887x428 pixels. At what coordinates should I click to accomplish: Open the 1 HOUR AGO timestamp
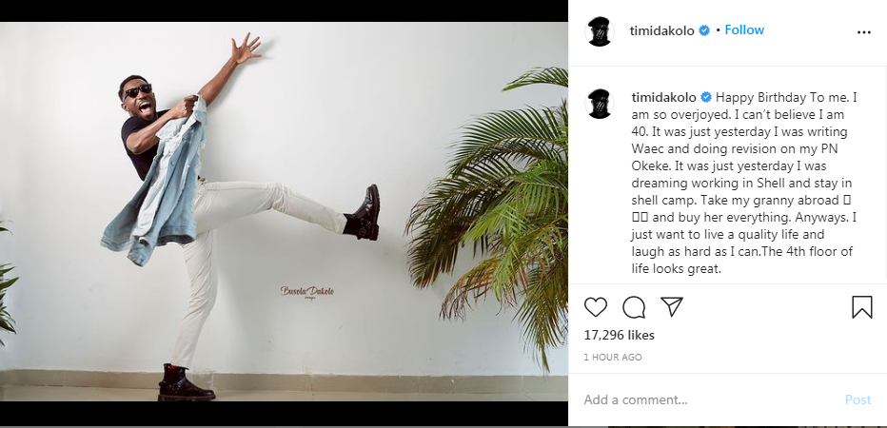tap(613, 358)
